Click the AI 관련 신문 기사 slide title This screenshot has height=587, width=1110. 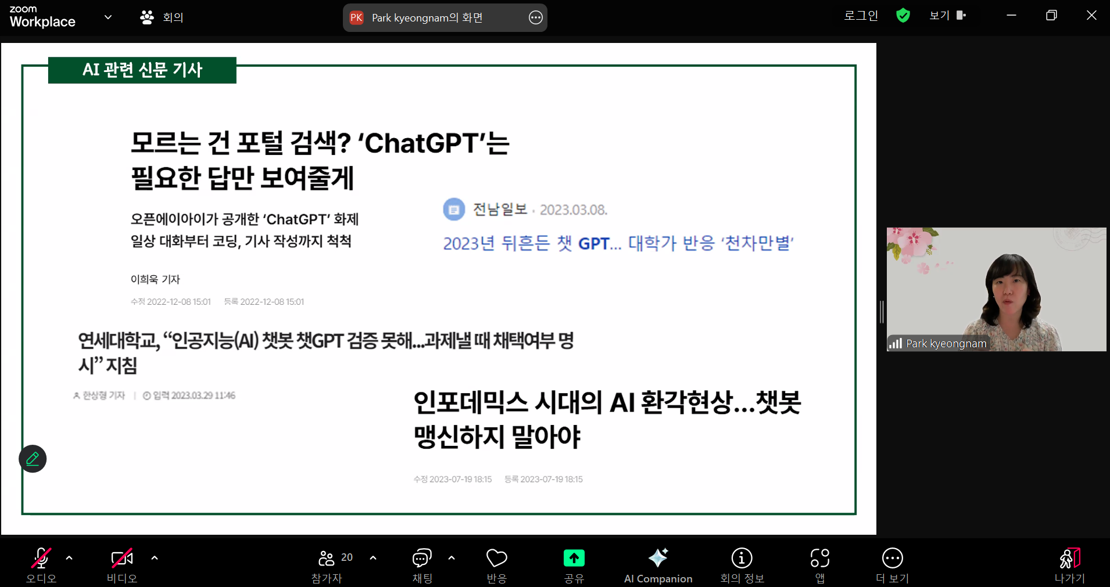(142, 70)
